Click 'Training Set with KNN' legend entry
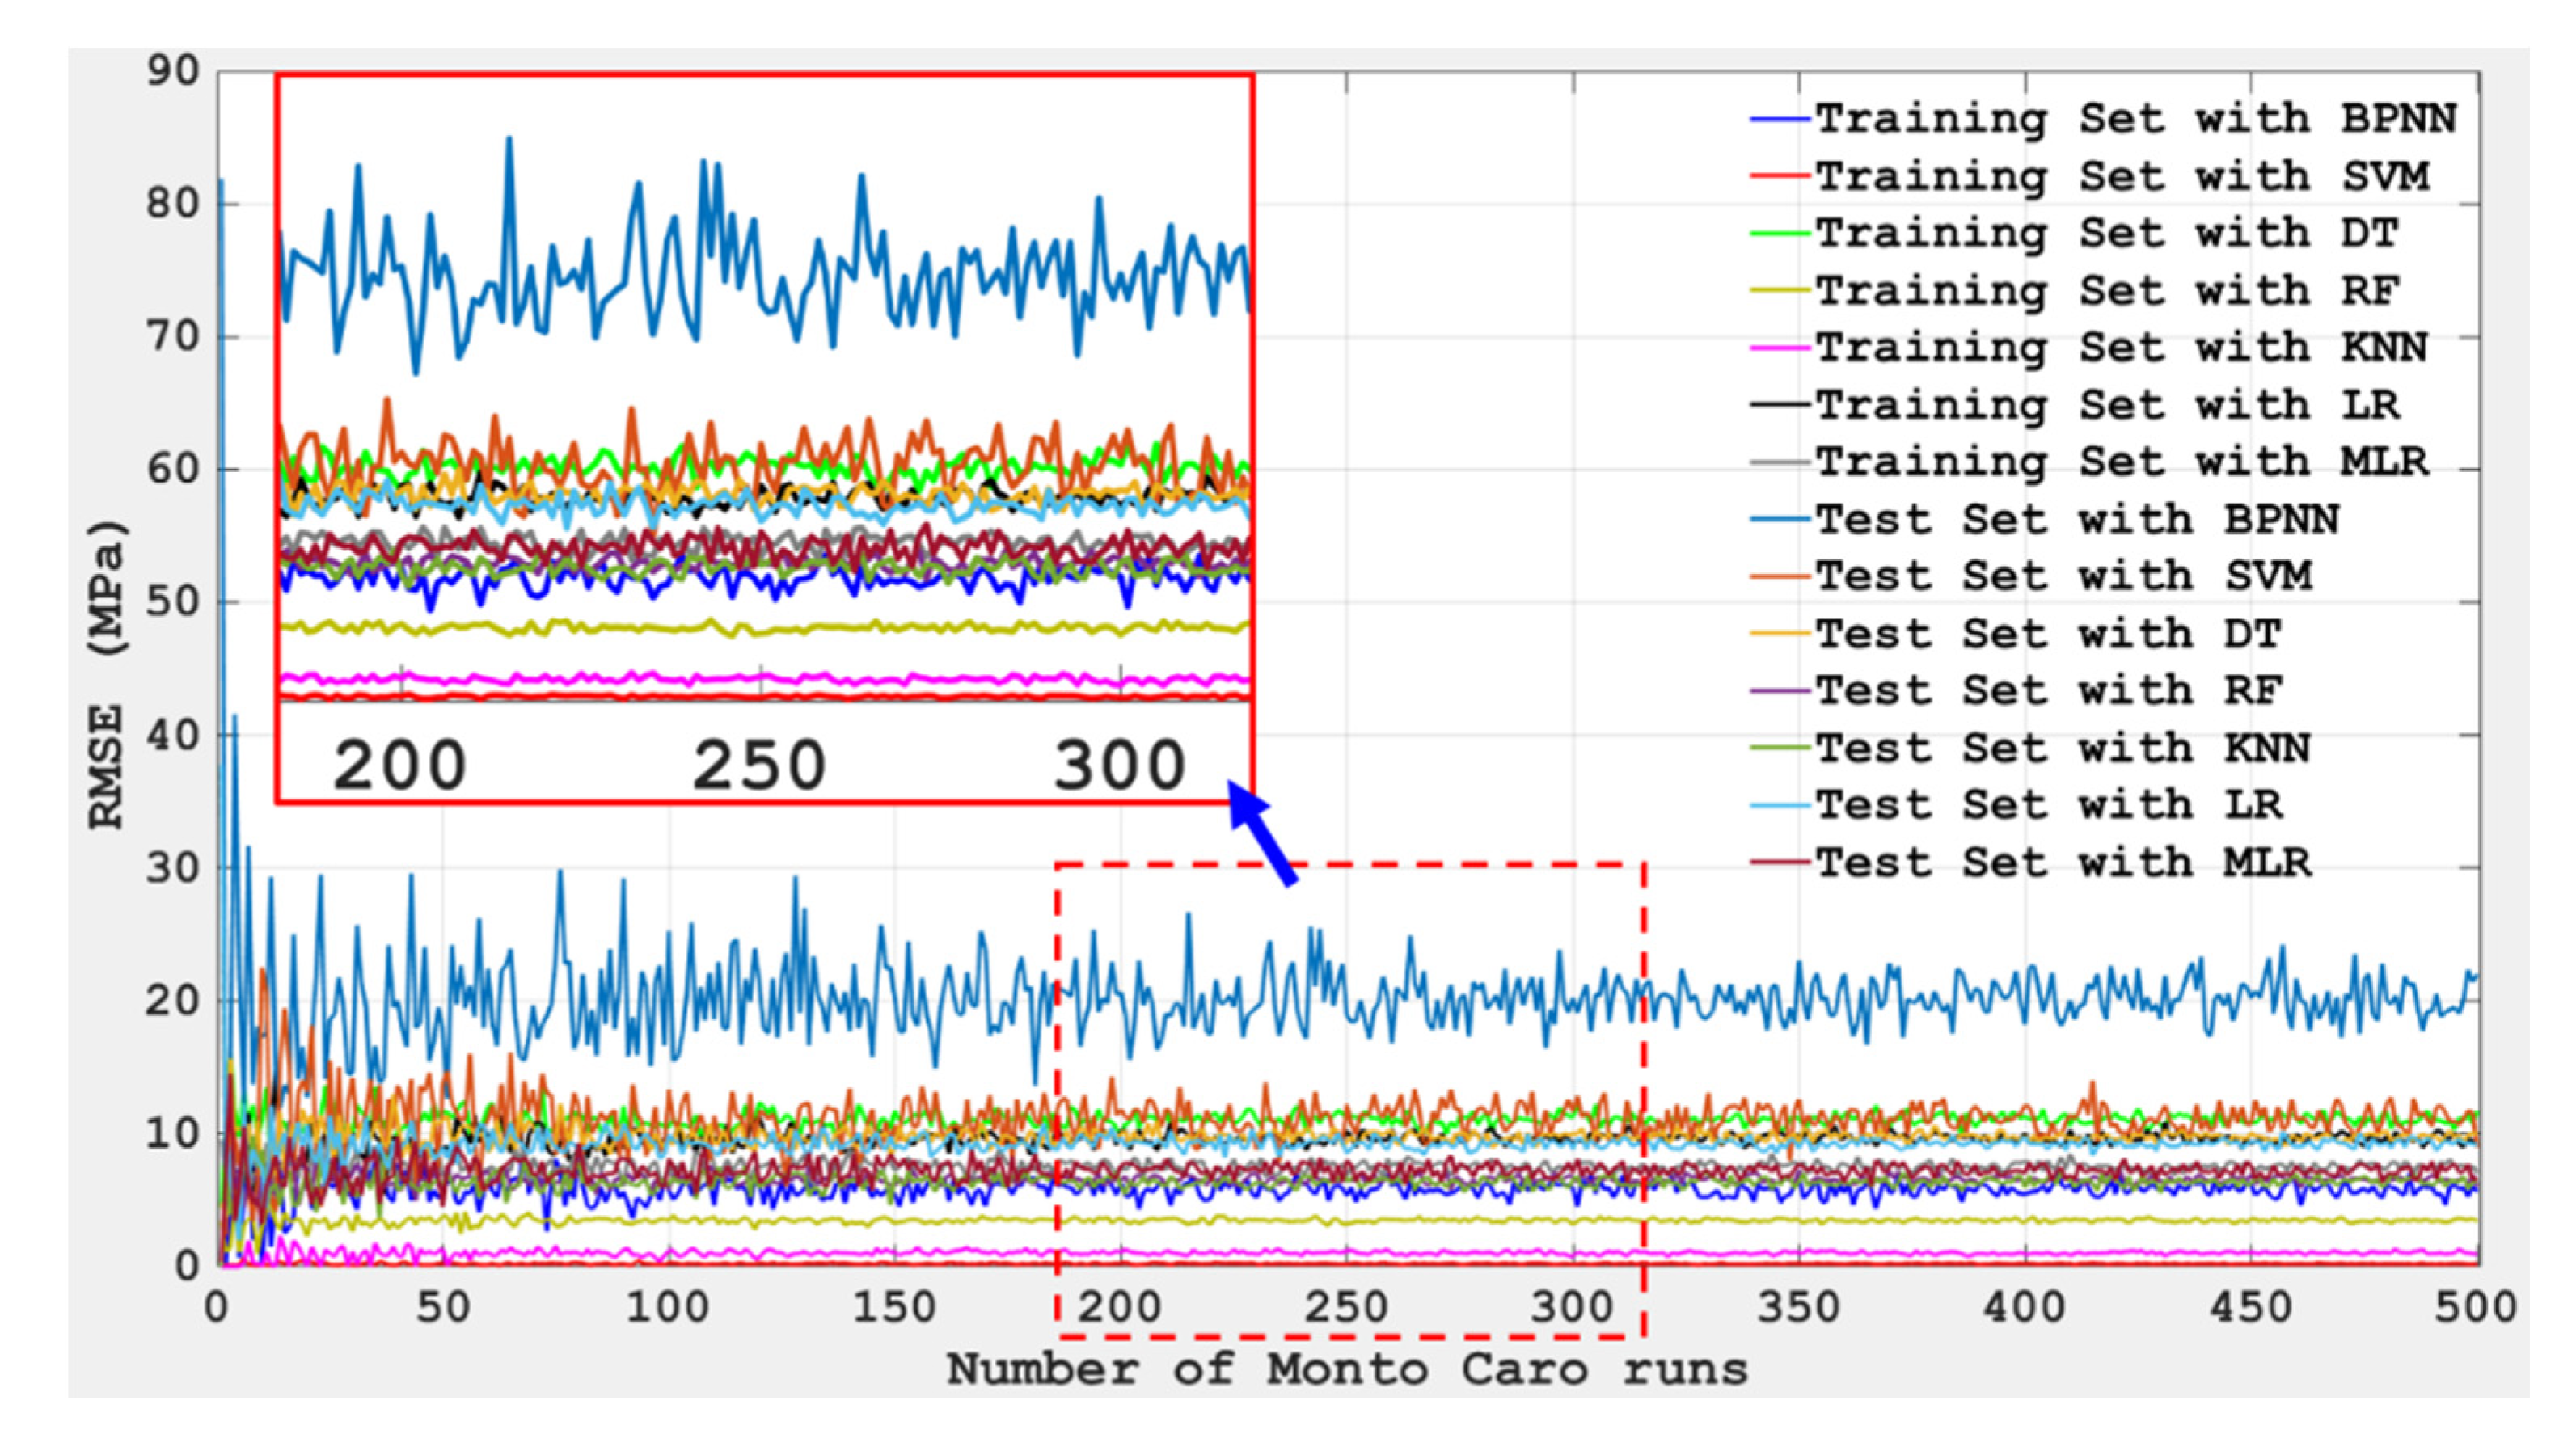 click(2121, 348)
